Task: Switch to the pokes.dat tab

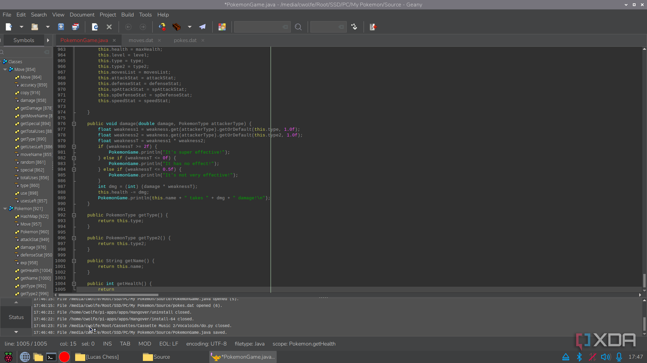Action: pos(185,40)
